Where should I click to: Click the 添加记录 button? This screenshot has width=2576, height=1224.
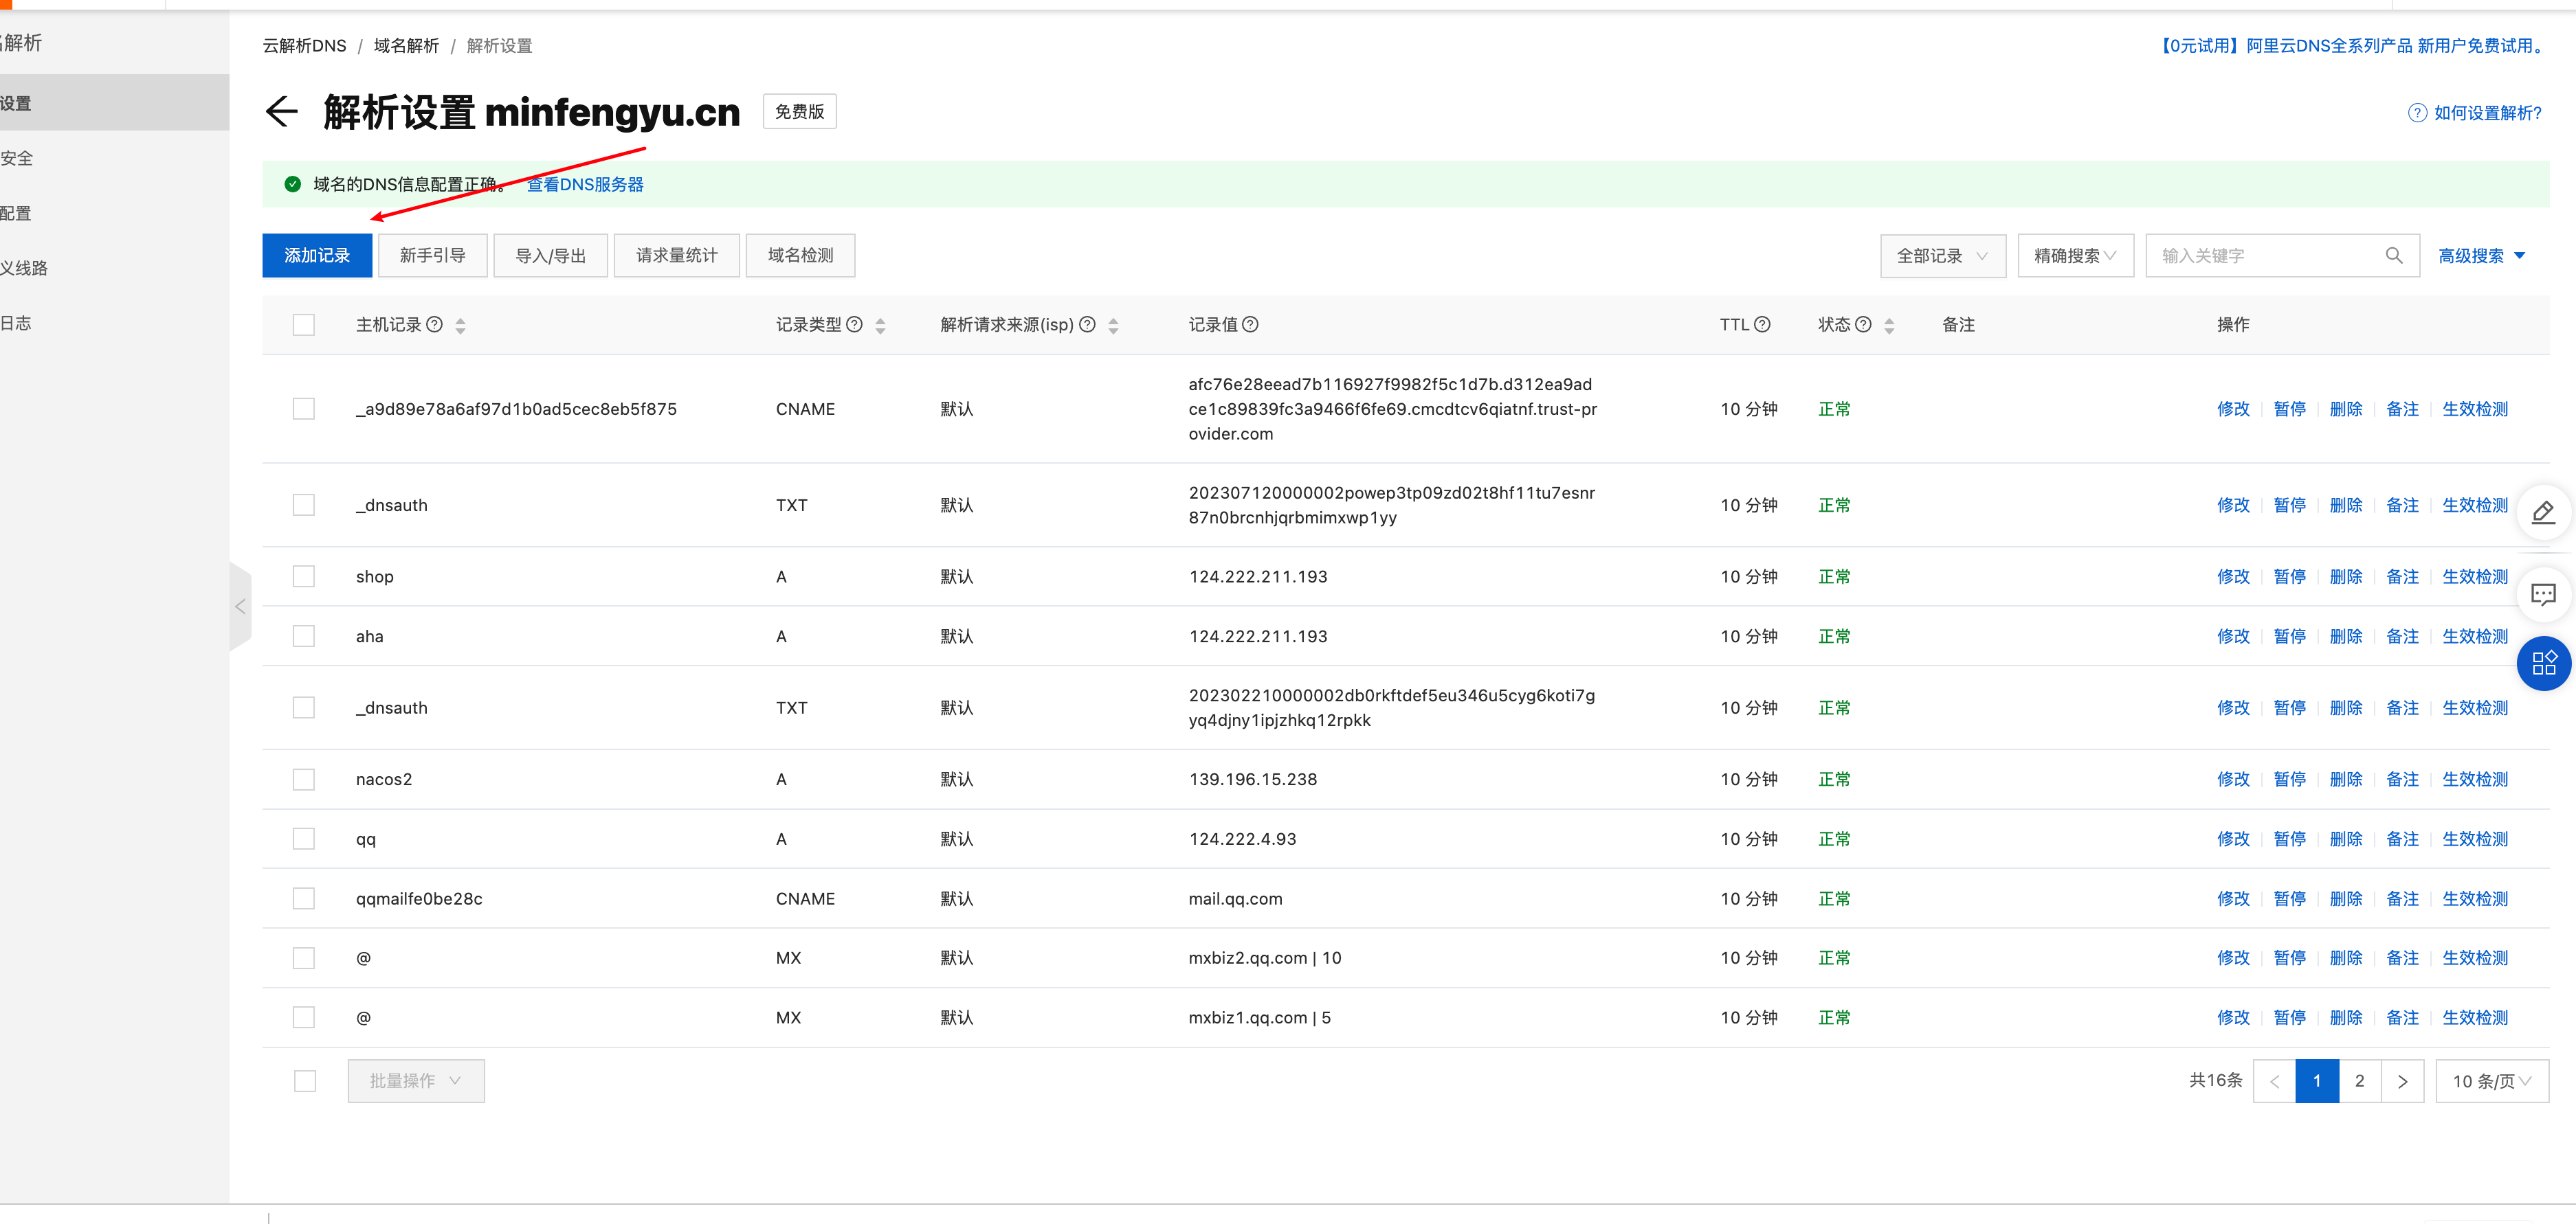tap(316, 255)
